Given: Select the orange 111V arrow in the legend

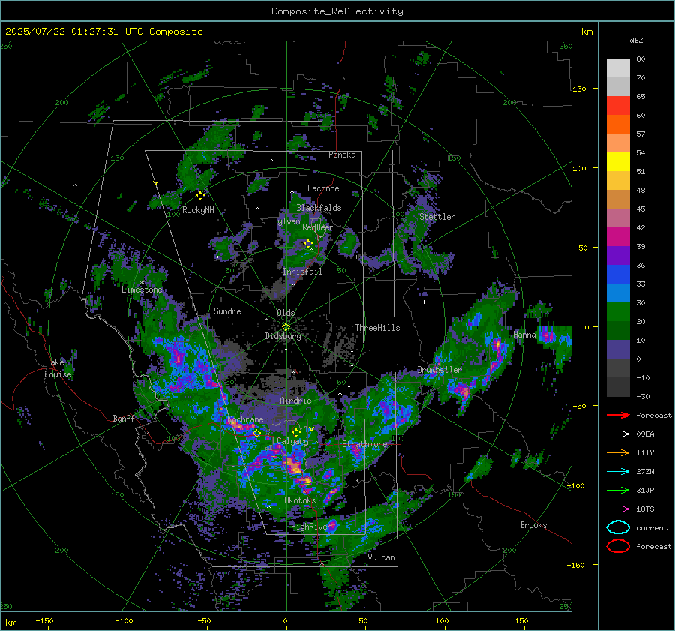Looking at the screenshot, I should 618,452.
